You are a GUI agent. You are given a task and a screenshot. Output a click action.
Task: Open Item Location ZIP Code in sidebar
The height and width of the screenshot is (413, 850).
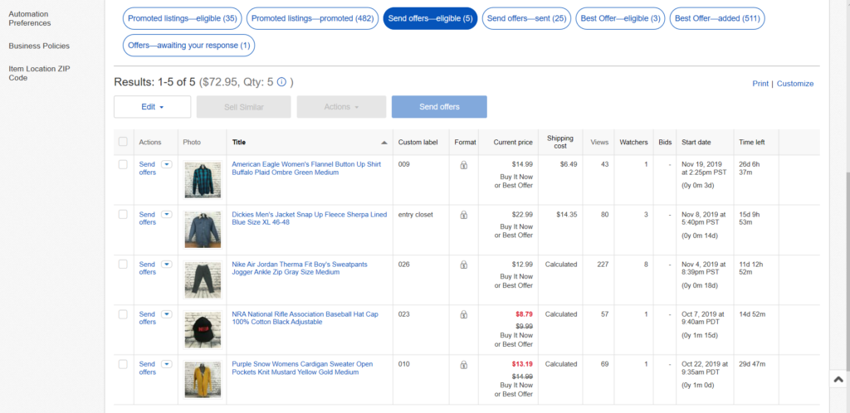click(40, 73)
